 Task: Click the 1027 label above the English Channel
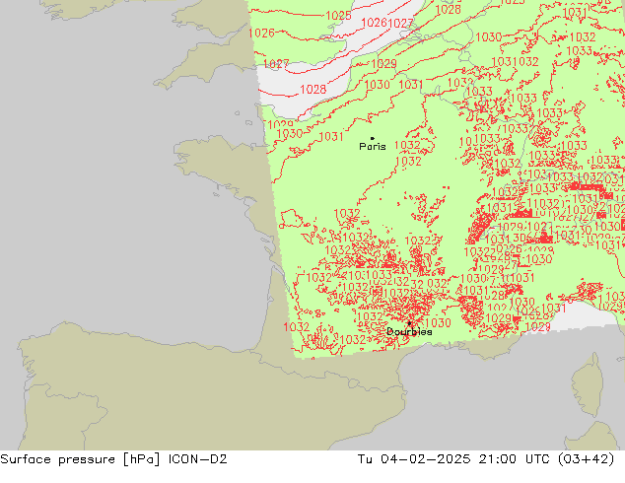pos(276,64)
